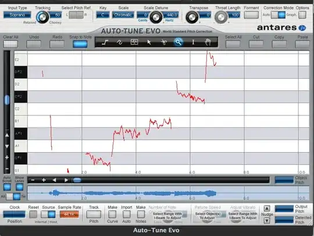The width and height of the screenshot is (314, 236).
Task: Click the Options button
Action: tap(302, 15)
